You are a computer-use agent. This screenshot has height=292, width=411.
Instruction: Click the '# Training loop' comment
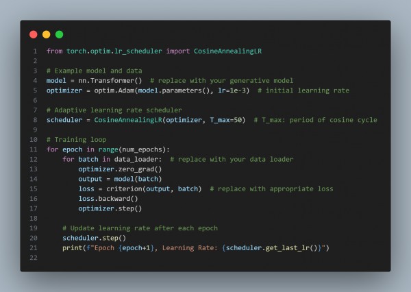tap(77, 140)
